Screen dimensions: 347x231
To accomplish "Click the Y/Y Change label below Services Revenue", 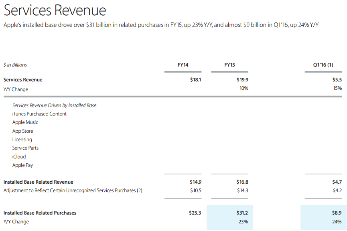I will (16, 89).
